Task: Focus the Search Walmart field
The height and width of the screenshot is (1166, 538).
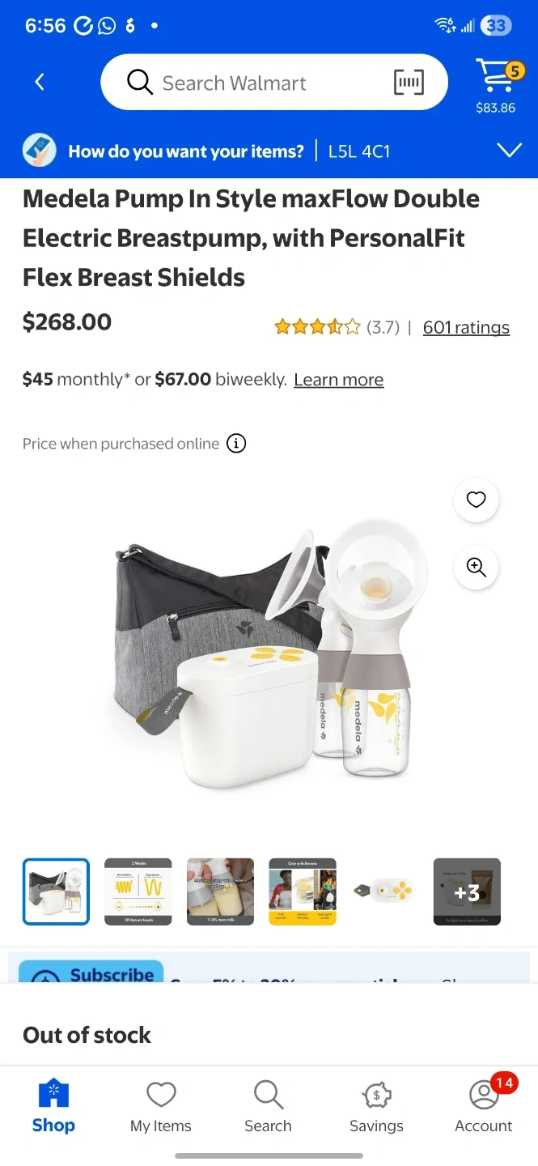Action: pos(274,82)
